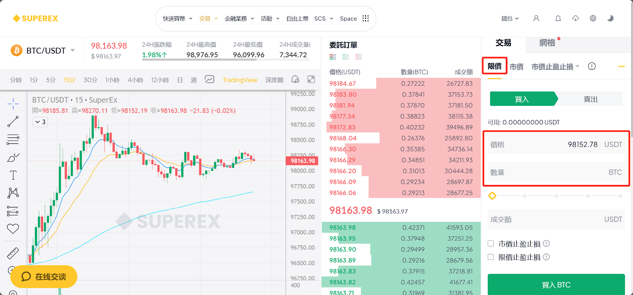Select 分時 chart interval

click(16, 80)
